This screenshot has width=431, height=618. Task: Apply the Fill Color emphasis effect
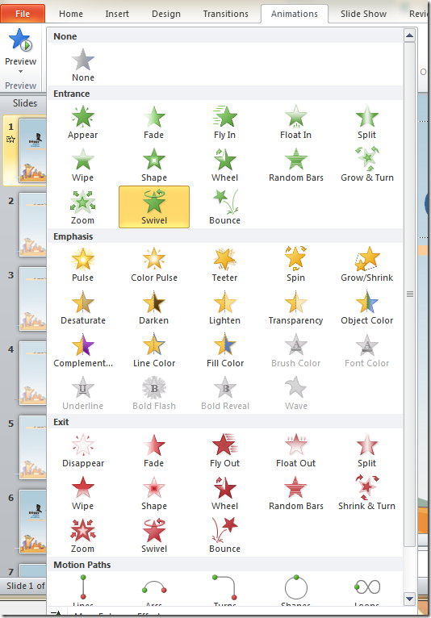(224, 350)
